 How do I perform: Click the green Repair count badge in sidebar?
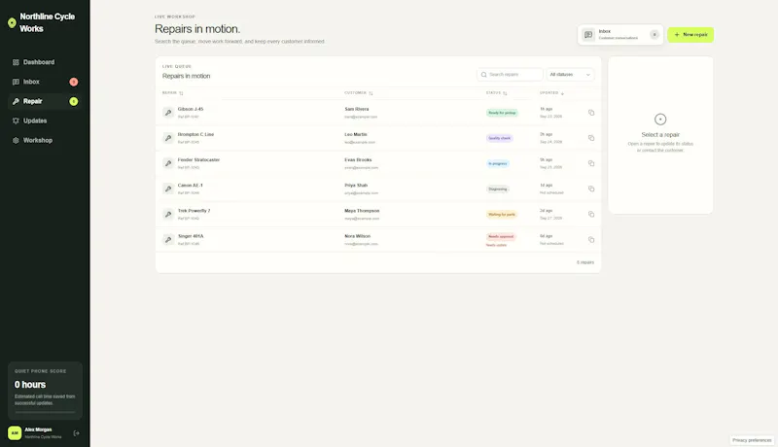tap(74, 102)
